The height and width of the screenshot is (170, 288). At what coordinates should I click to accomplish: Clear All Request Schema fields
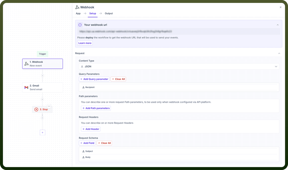[104, 143]
